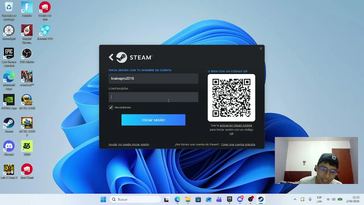Open the NVIDIA App desktop shortcut
This screenshot has height=205, width=364.
(9, 102)
